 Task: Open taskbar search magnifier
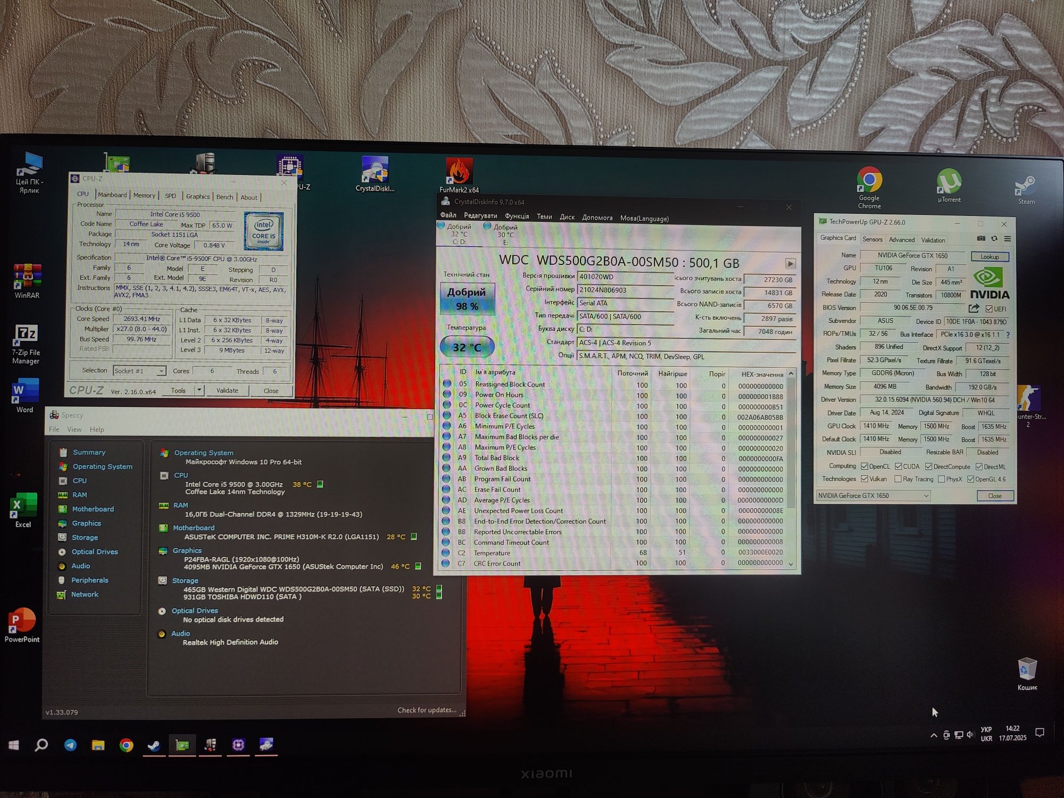pos(41,745)
